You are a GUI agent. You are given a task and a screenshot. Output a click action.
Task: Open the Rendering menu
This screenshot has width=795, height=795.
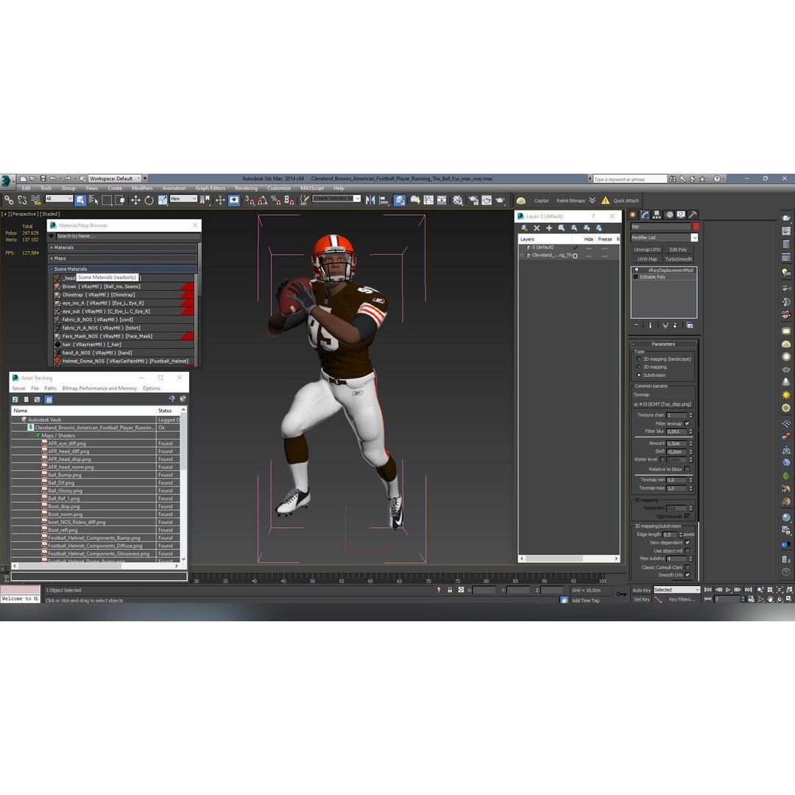click(246, 188)
